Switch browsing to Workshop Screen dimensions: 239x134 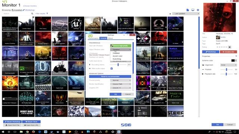click(x=29, y=10)
